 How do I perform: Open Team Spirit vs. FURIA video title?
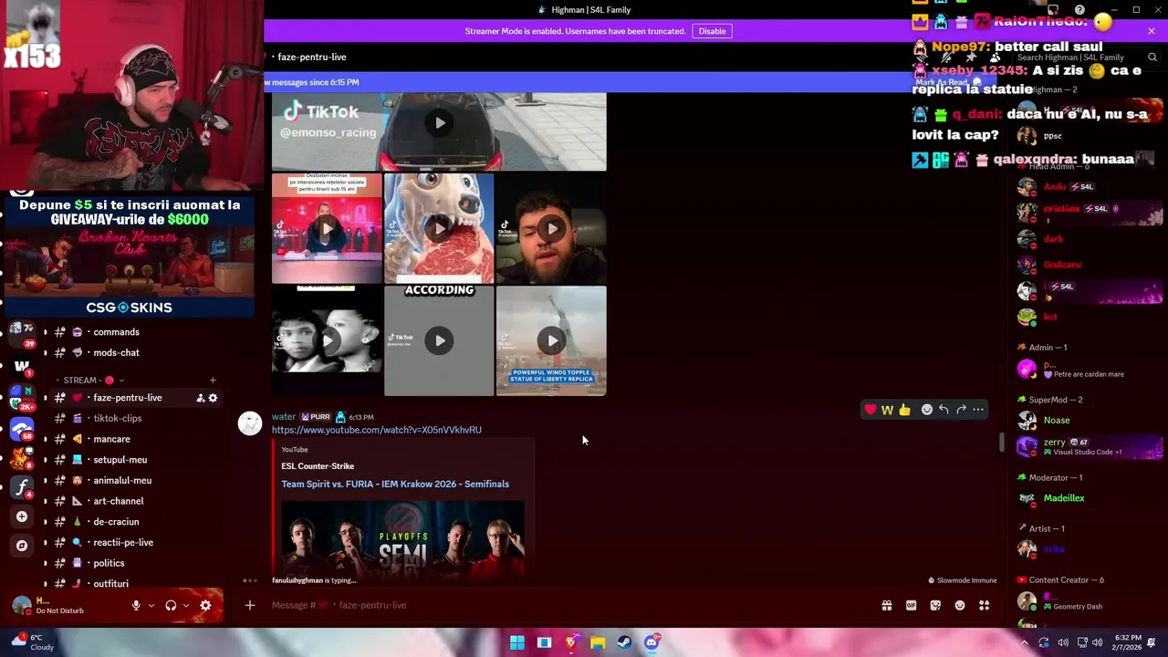(395, 484)
